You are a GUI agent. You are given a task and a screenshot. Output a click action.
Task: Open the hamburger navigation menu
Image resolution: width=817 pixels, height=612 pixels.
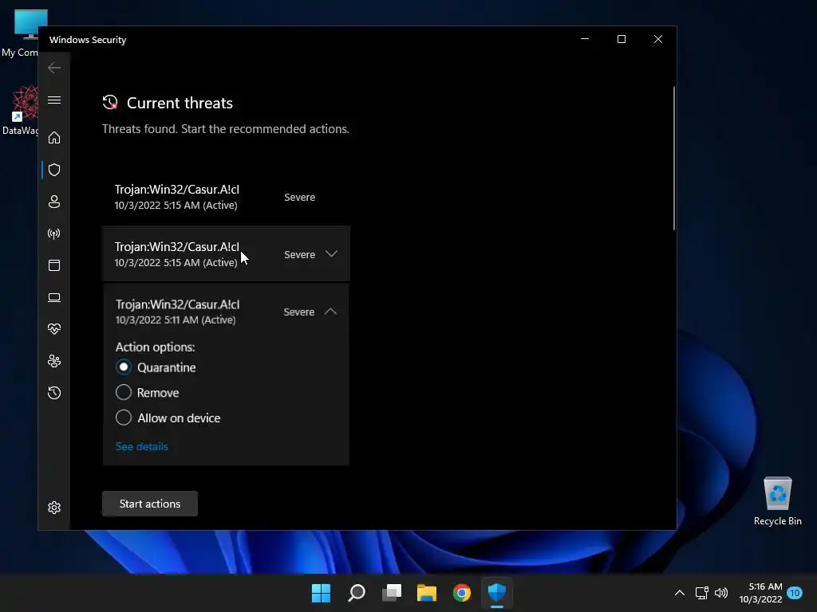(54, 100)
